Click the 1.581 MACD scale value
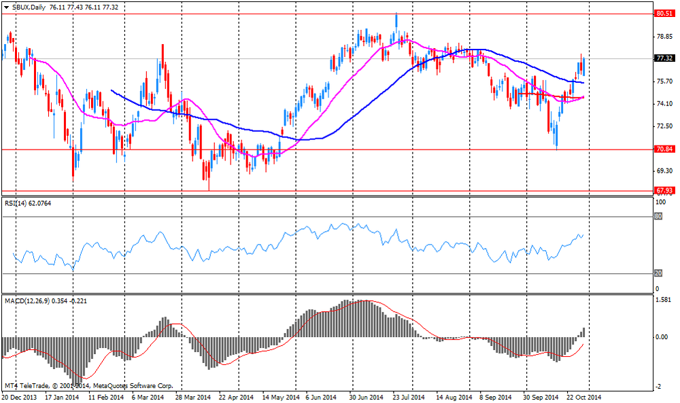The width and height of the screenshot is (680, 403). click(x=663, y=299)
